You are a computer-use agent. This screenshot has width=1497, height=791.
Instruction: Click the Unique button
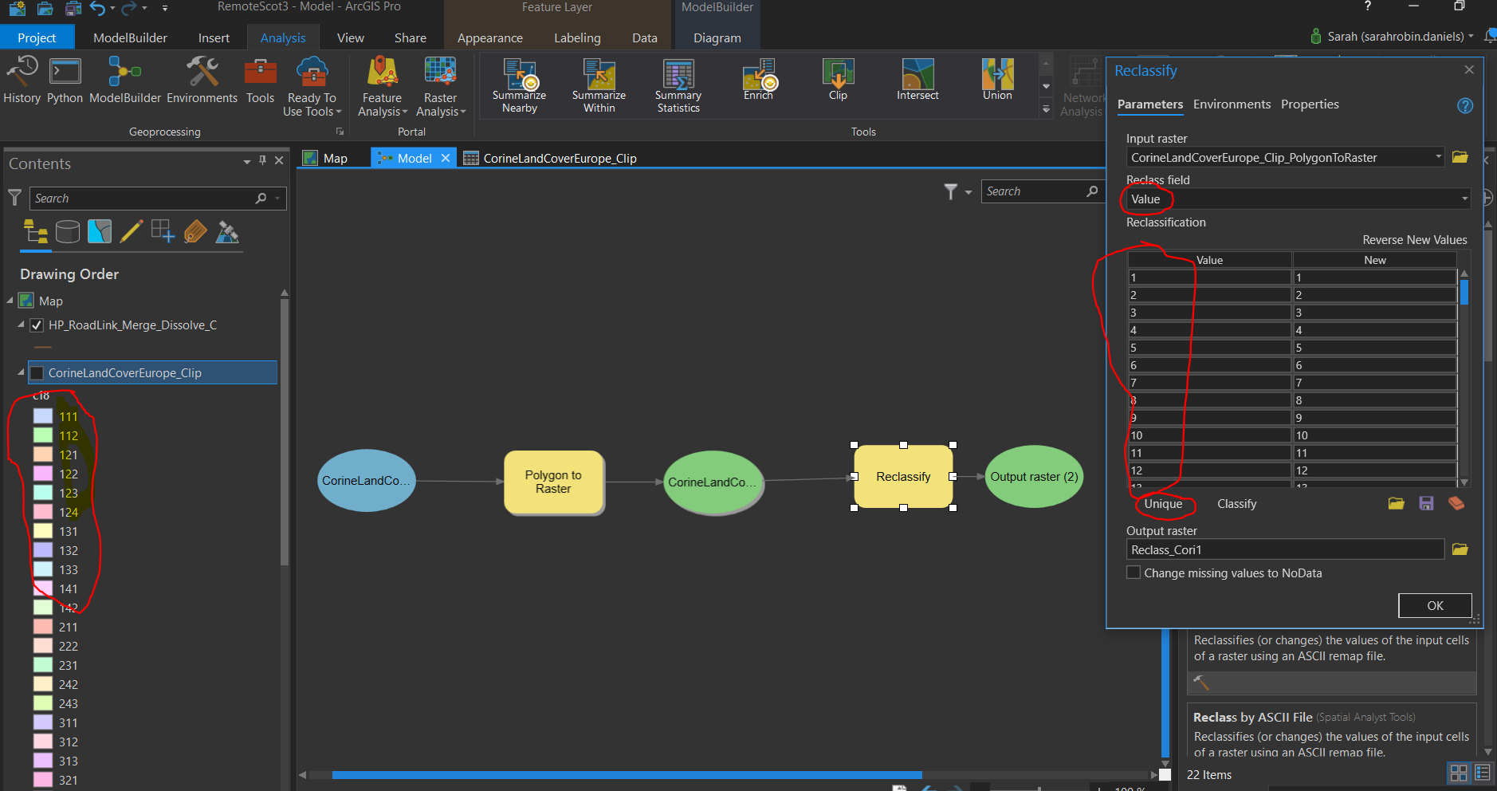pos(1163,504)
